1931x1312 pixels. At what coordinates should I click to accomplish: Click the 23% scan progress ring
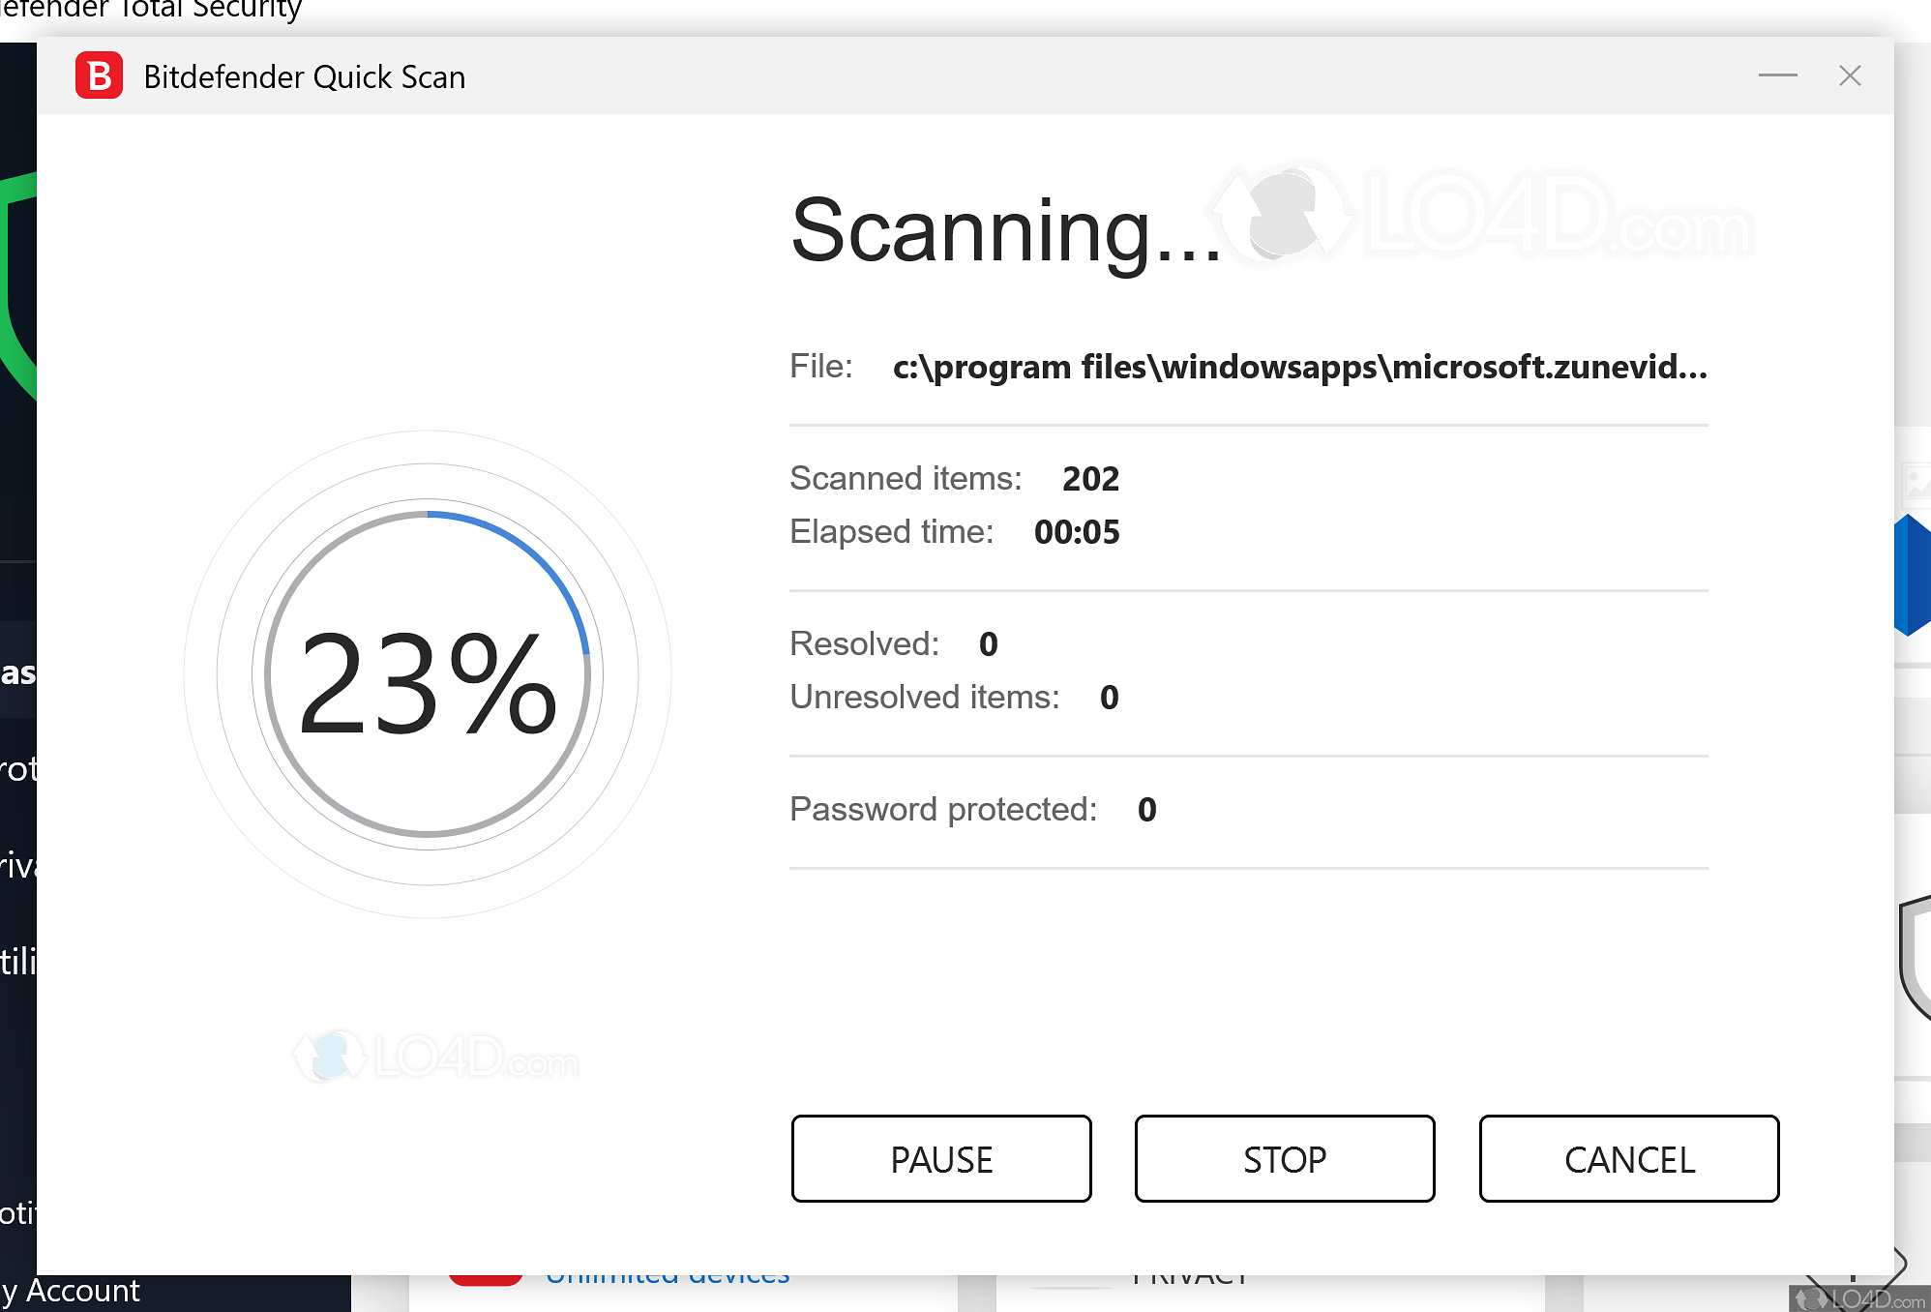[x=428, y=673]
